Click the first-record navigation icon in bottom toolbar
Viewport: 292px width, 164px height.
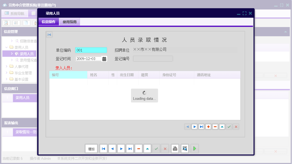click(x=103, y=149)
